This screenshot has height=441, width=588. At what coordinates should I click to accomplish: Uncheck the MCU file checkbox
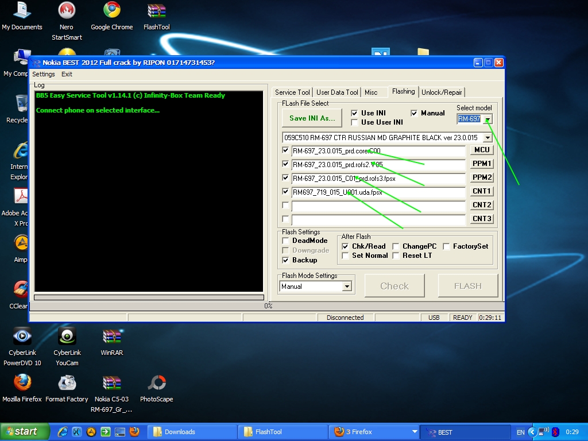point(285,150)
